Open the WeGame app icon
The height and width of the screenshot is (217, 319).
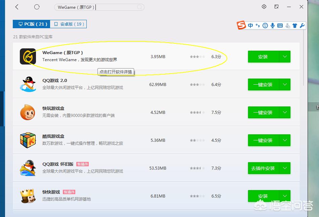pos(28,56)
